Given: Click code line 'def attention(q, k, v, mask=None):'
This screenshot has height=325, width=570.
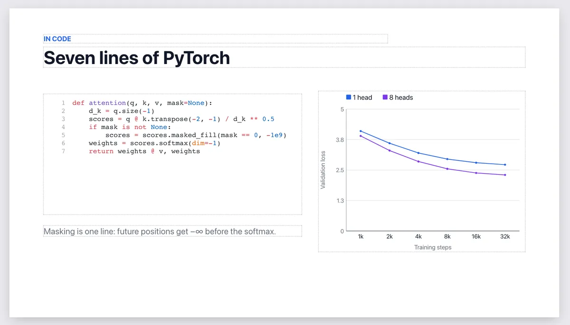Looking at the screenshot, I should 142,102.
